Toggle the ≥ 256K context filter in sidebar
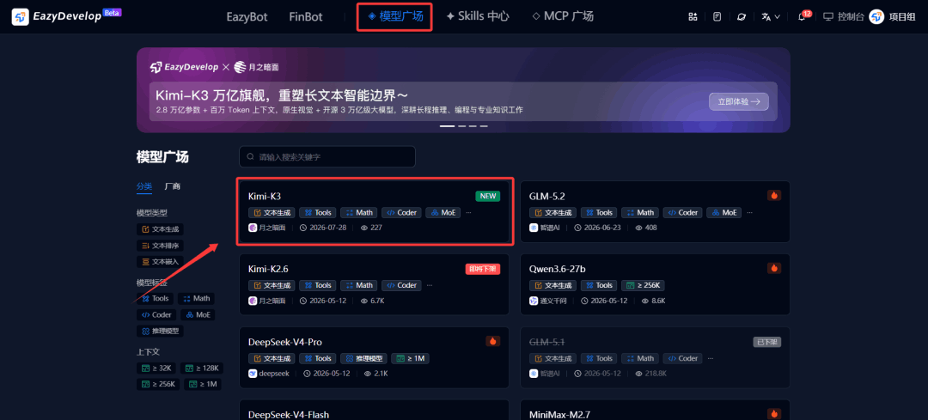 pos(159,384)
